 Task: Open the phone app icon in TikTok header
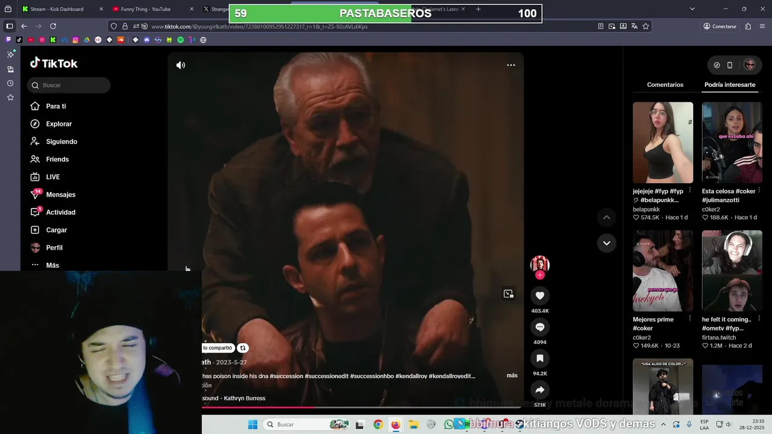(x=729, y=65)
